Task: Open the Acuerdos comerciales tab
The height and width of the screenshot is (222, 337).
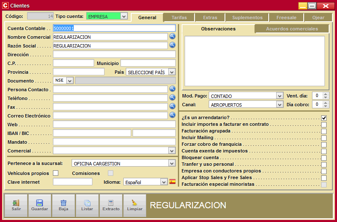Action: [292, 29]
